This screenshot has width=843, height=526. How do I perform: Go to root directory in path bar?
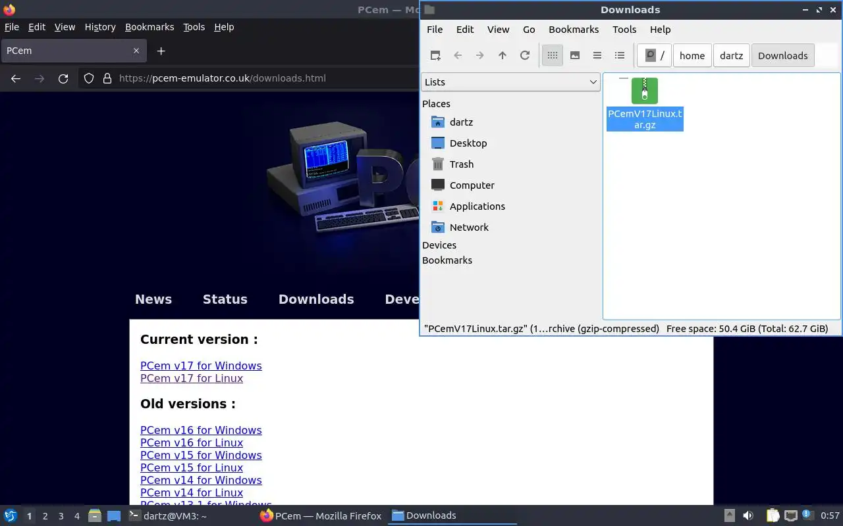[655, 56]
